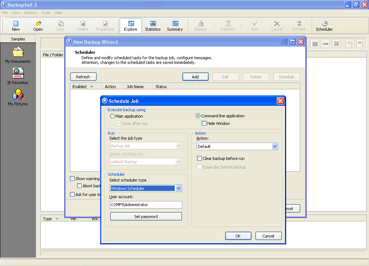Close the Schedule Job dialog

tap(280, 101)
